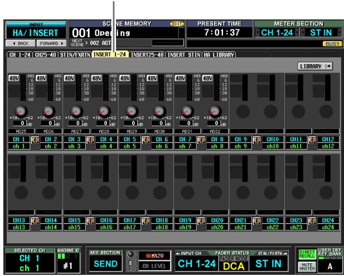The image size is (344, 276).
Task: Enable 48V phantom power for AD32
Action: 208,78
